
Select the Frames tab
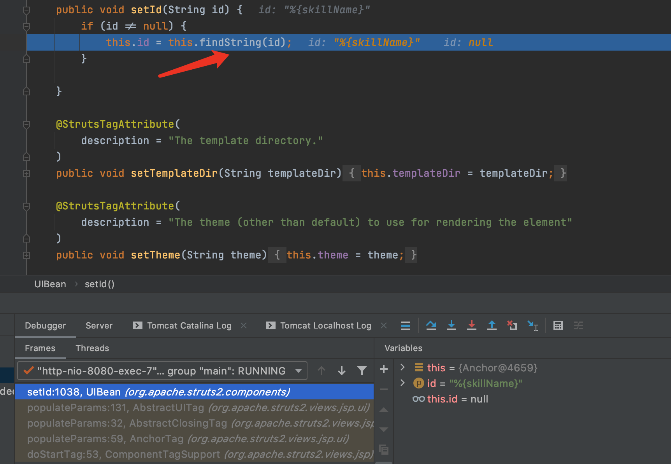(40, 348)
